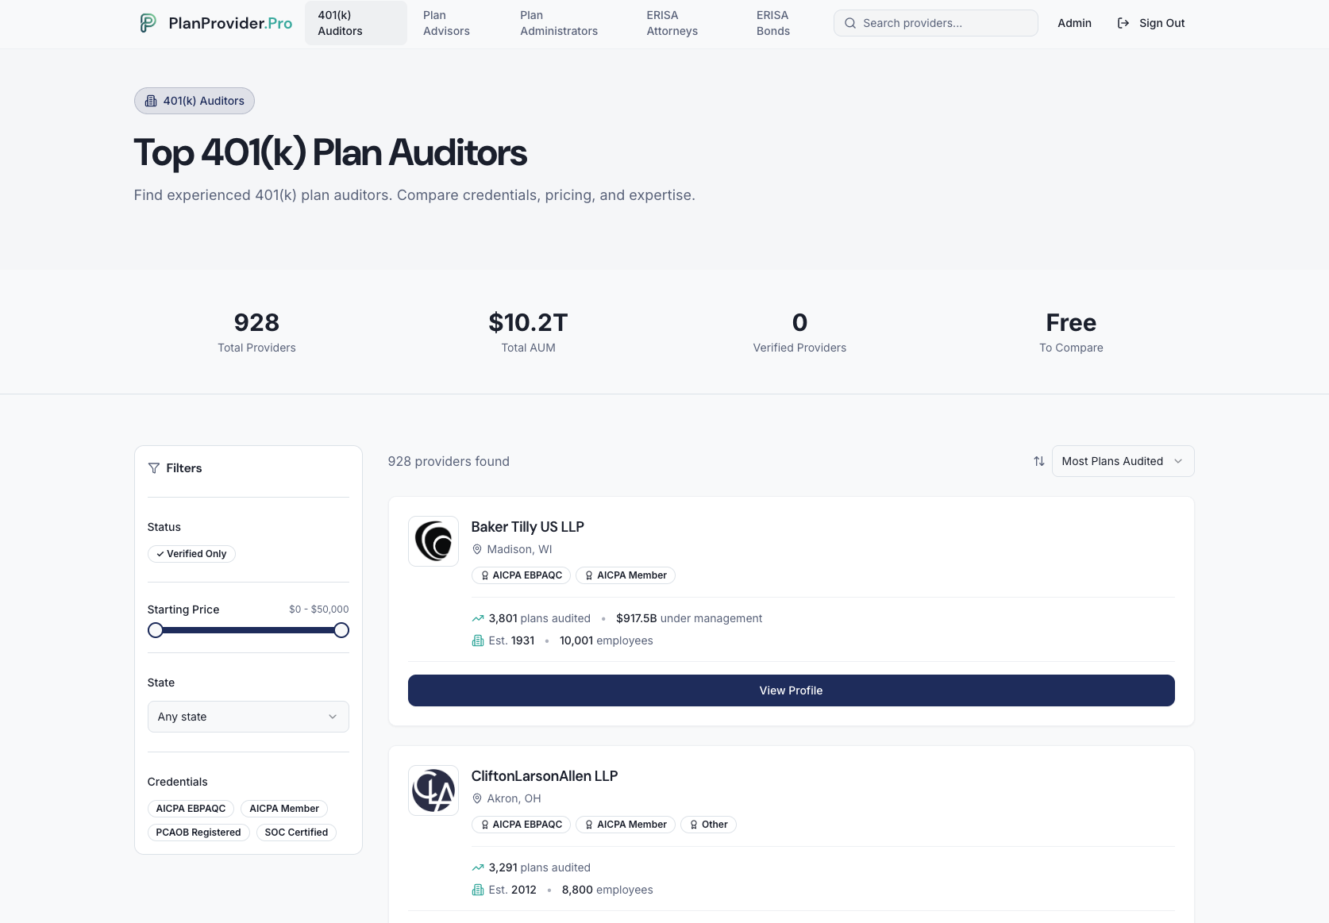Screen dimensions: 1329x923
Task: Enable the PCAOB Registered credential filter
Action: pyautogui.click(x=198, y=833)
